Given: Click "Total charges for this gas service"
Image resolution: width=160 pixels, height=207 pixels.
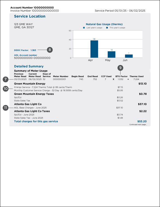Looking at the screenshot, I should pyautogui.click(x=36, y=122).
